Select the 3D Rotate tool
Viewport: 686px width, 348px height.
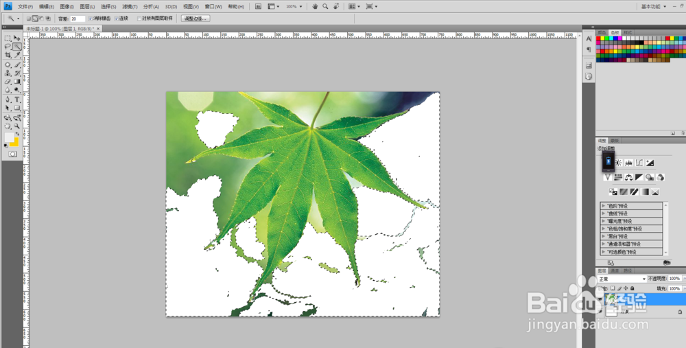point(8,117)
